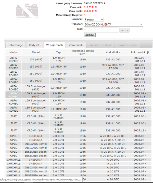The width and height of the screenshot is (153, 183).
Task: Select the W pojazdach tab
Action: 54,45
